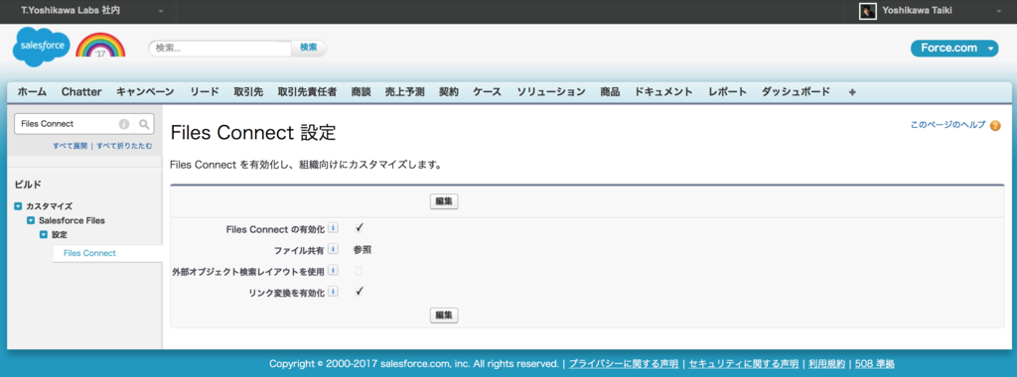Click the Salesforce cloud logo
The image size is (1017, 377).
tap(42, 48)
